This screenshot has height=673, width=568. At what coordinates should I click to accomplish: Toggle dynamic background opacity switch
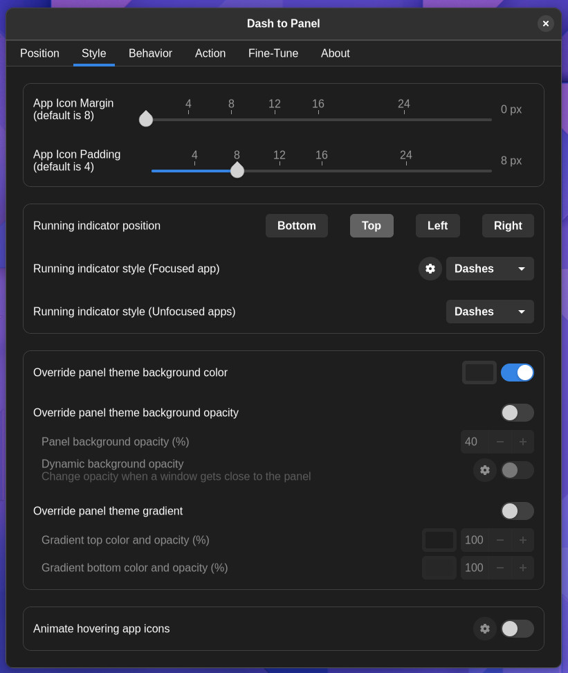click(517, 470)
